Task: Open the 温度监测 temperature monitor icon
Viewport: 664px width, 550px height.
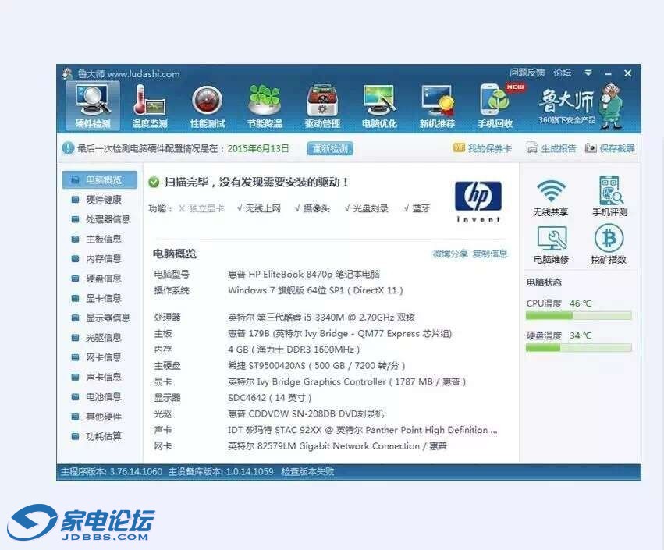Action: (150, 105)
